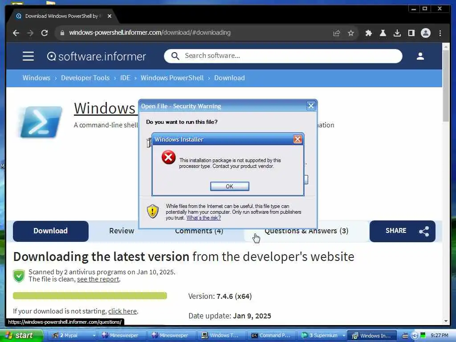
Task: Switch to the Comments (4) tab
Action: [x=199, y=232]
